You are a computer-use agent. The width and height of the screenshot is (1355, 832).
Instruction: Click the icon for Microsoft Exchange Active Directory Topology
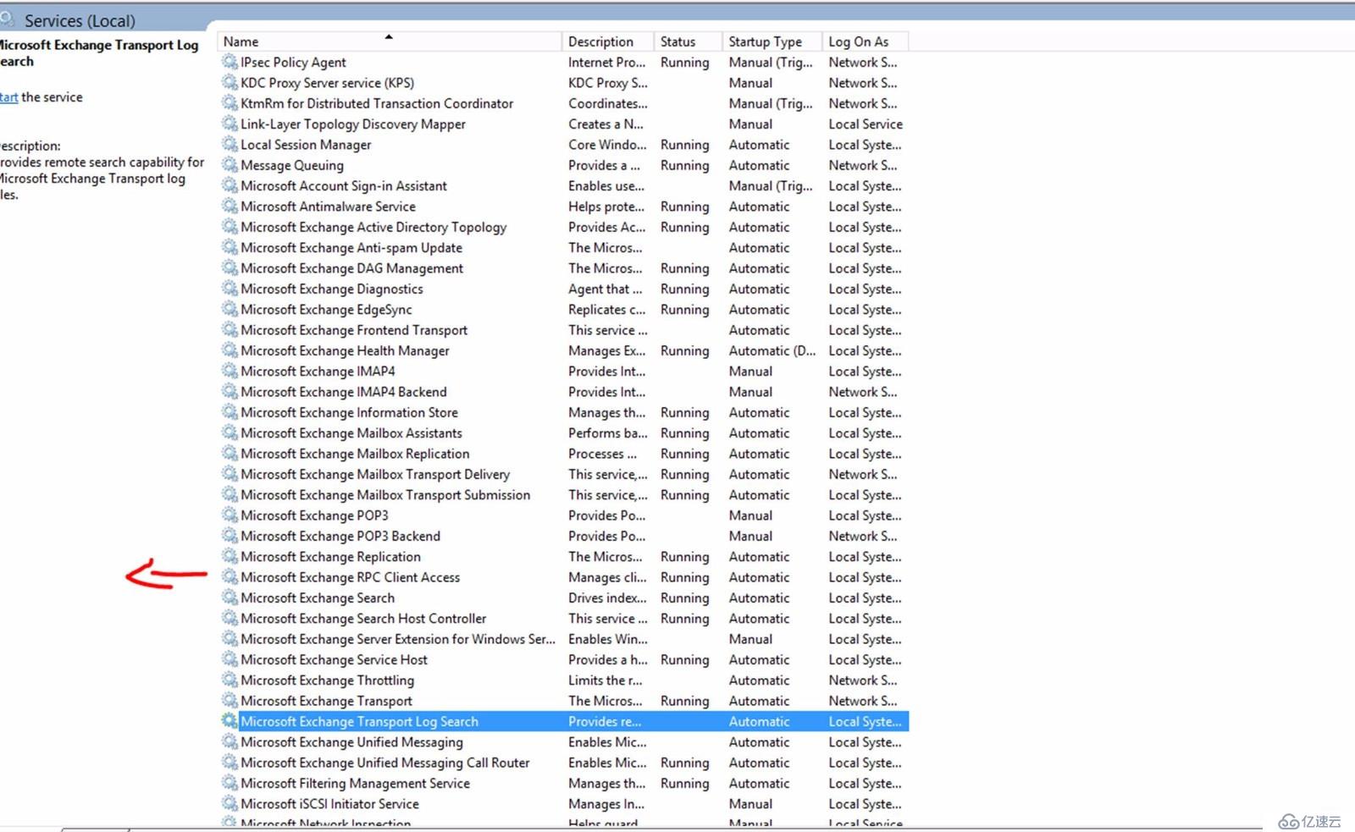click(x=230, y=226)
